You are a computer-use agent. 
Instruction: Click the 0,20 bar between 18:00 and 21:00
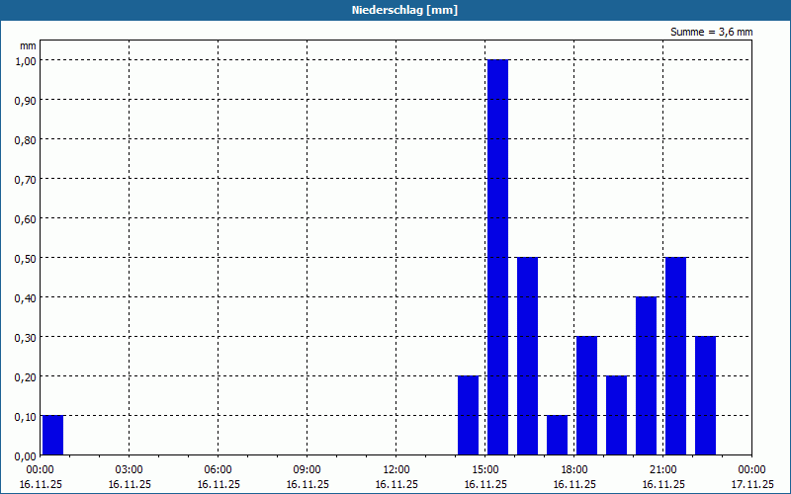(x=616, y=415)
